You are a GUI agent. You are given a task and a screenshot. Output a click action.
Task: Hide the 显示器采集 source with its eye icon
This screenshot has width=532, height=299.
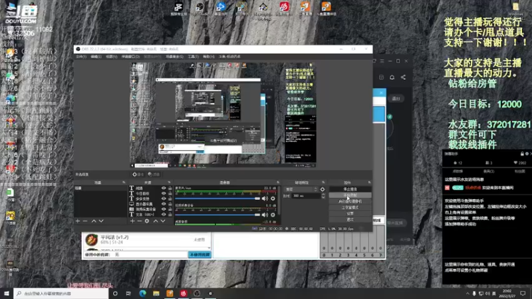tap(164, 204)
